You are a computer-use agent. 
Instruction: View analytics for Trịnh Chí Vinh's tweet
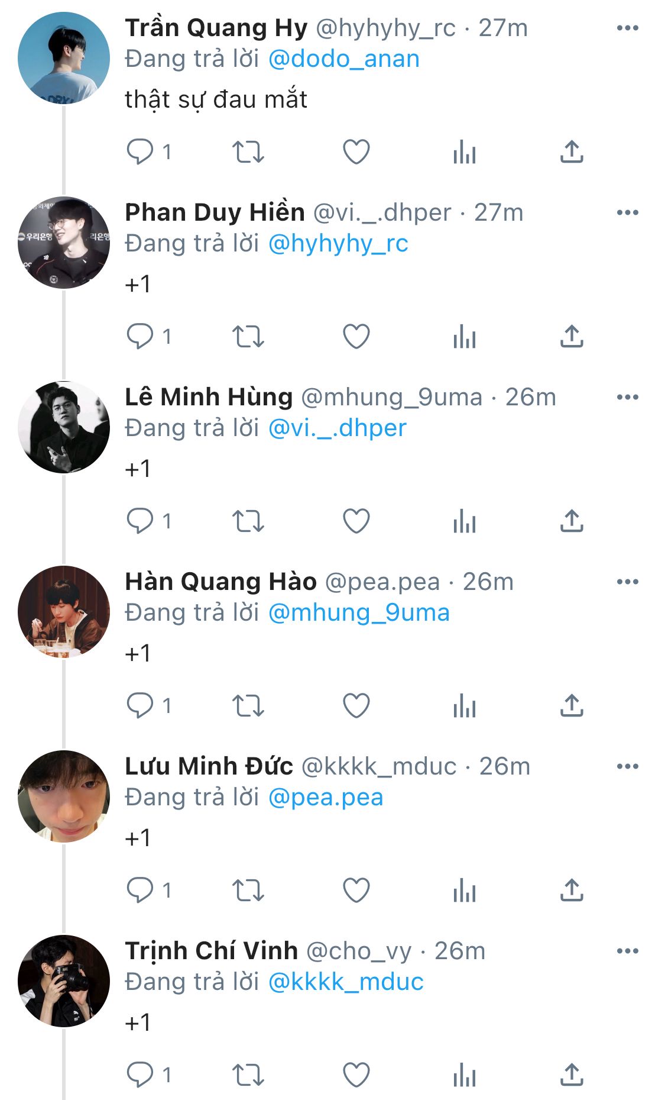(x=465, y=1075)
